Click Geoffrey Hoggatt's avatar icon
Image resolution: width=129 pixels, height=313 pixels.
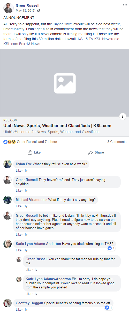(7, 303)
